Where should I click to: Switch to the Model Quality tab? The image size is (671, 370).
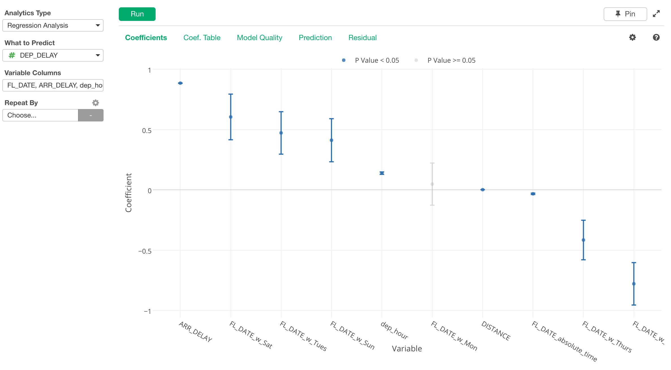(x=259, y=38)
